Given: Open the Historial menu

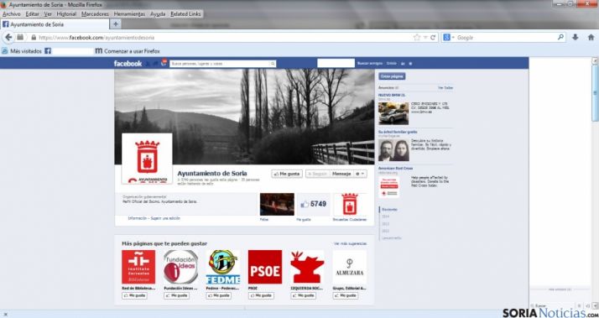Looking at the screenshot, I should (66, 13).
